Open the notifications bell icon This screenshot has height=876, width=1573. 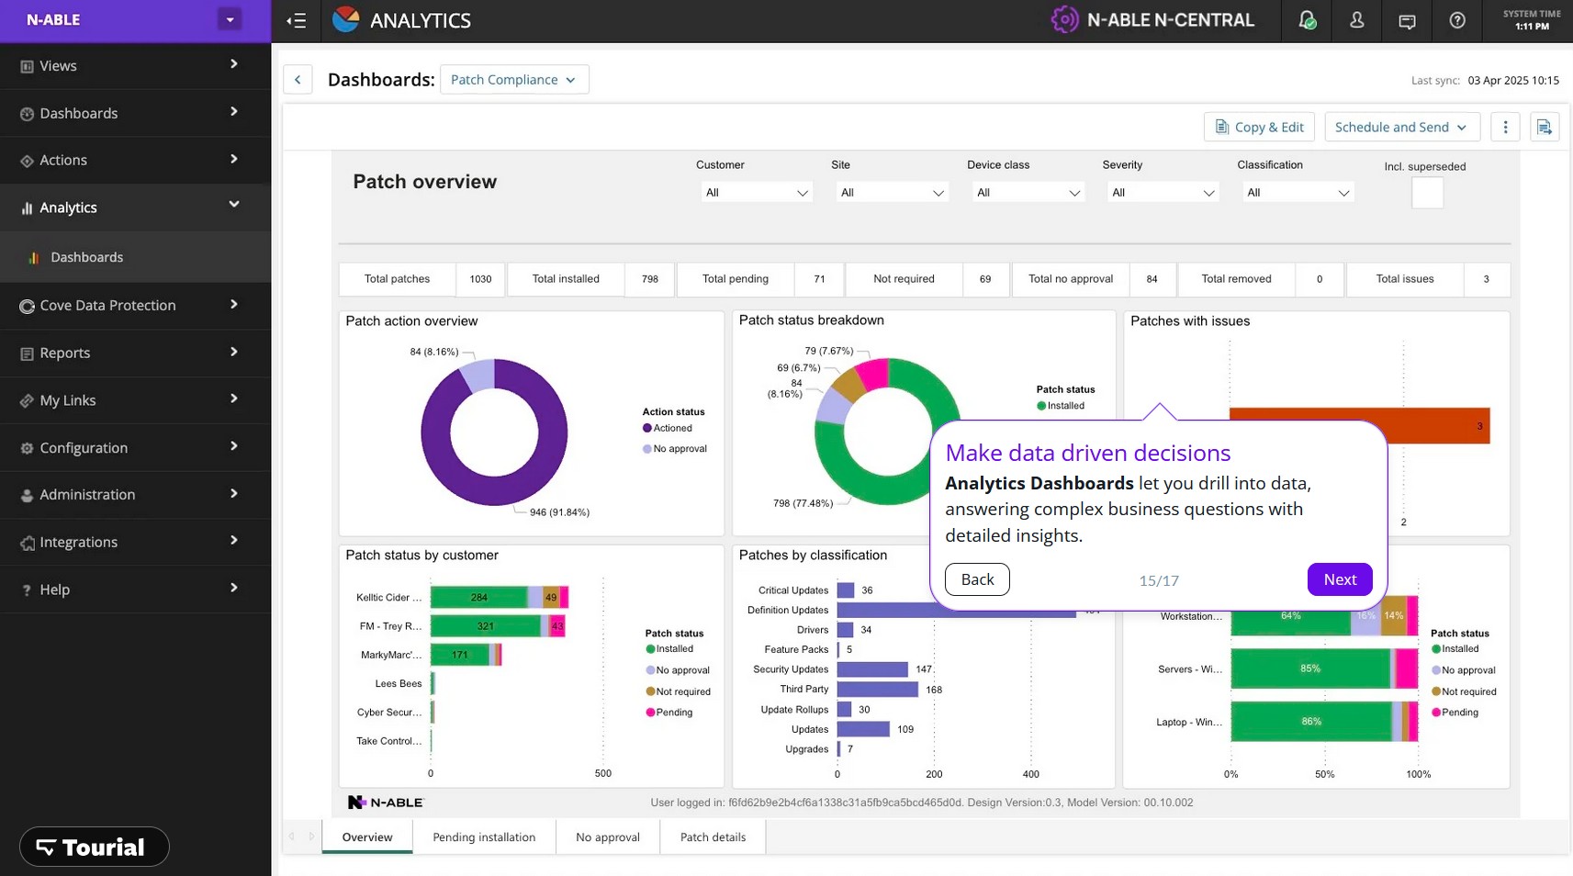point(1307,20)
